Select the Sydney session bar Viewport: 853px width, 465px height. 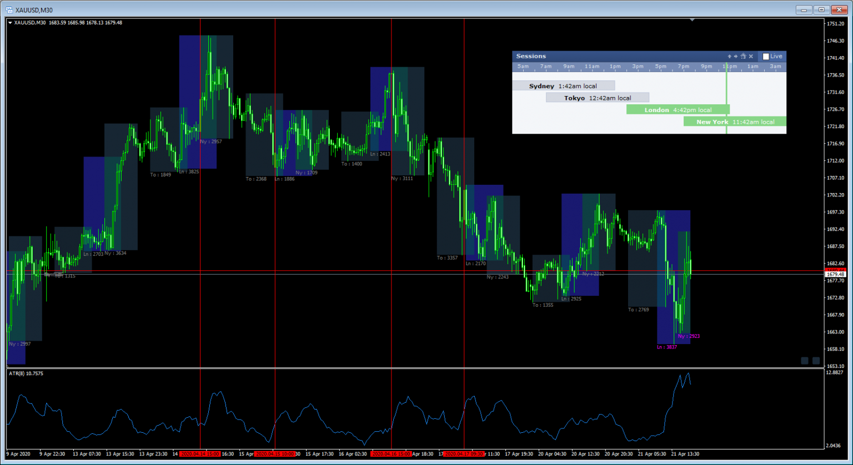click(563, 86)
